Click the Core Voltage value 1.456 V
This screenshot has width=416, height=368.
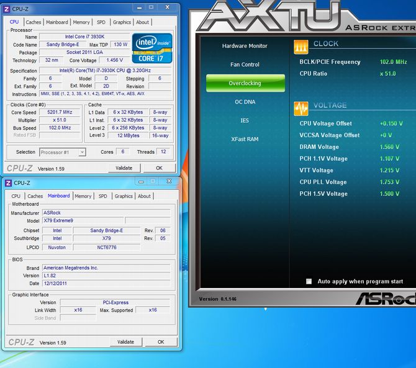coord(115,60)
